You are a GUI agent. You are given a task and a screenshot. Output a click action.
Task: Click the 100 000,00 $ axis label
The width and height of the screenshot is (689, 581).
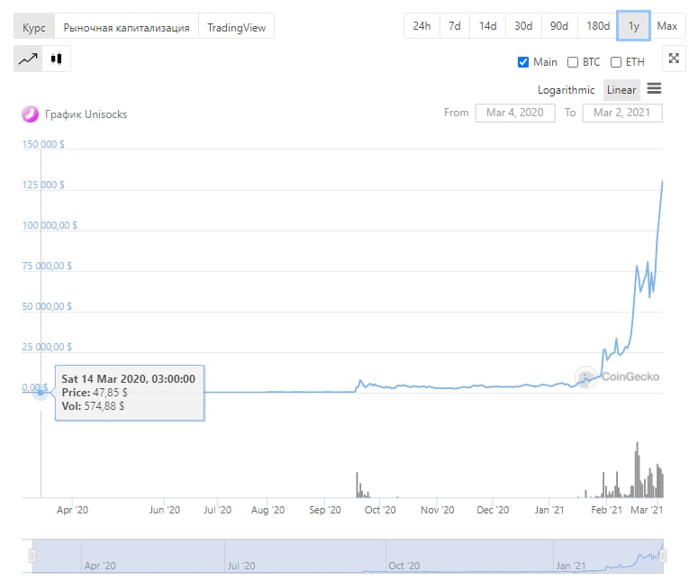(x=50, y=225)
